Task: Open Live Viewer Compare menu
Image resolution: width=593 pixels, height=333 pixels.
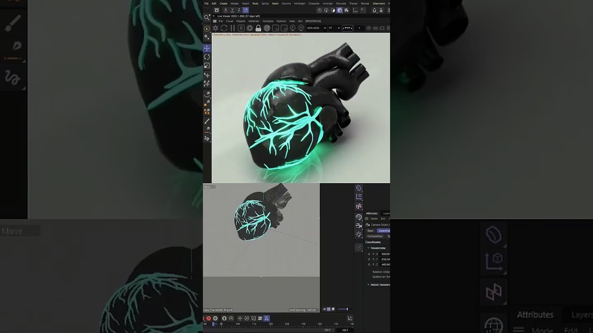Action: coord(268,21)
